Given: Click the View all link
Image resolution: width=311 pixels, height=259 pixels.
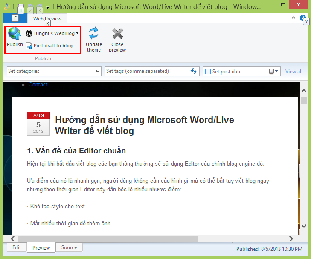Looking at the screenshot, I should (x=294, y=72).
